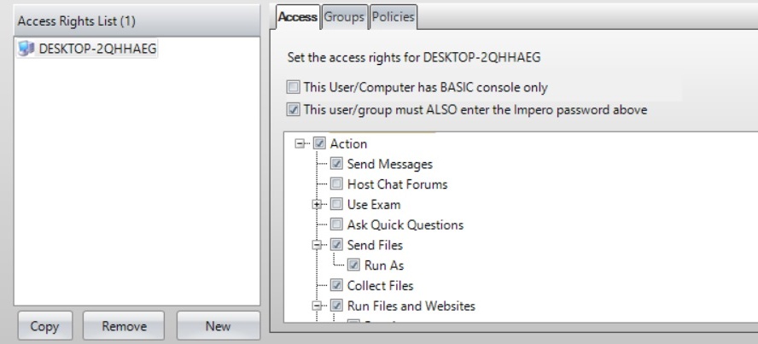Expand the Use Exam tree node
This screenshot has width=758, height=344.
tap(317, 205)
